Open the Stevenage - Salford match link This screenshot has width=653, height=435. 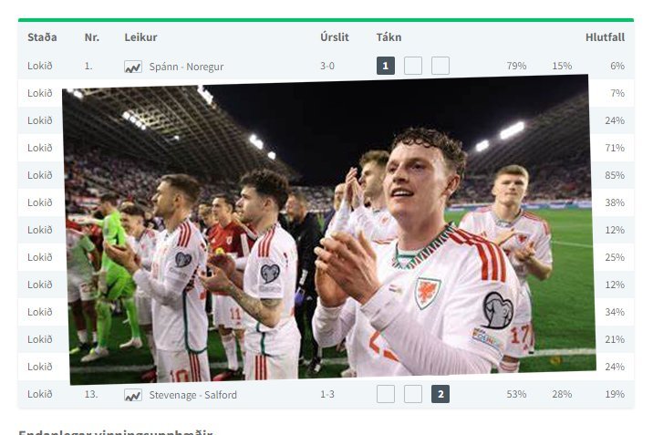(x=192, y=395)
